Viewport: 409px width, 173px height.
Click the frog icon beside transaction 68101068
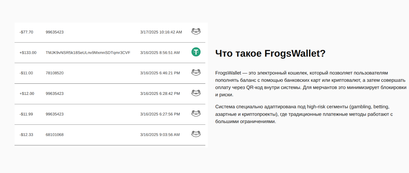(x=196, y=134)
